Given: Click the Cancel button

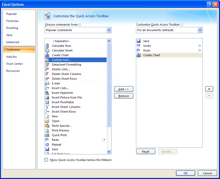Looking at the screenshot, I should tap(207, 173).
